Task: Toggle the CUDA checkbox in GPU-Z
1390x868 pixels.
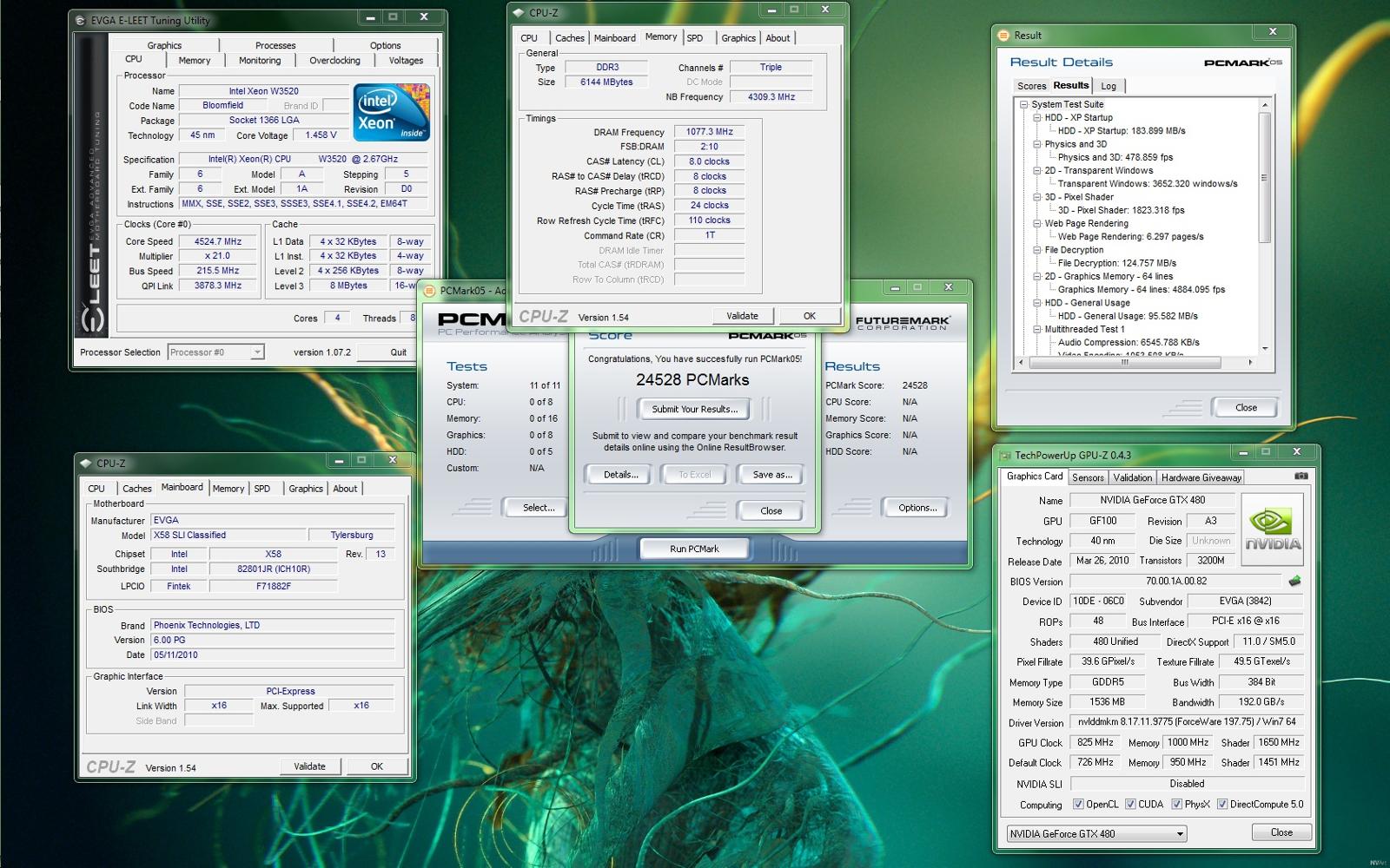Action: pos(1130,805)
